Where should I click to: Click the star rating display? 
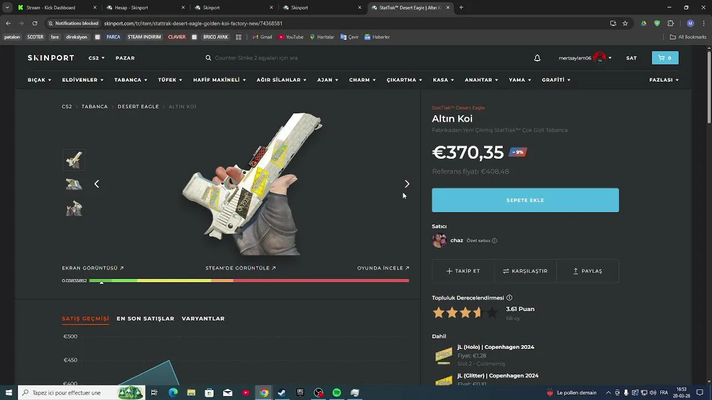[x=465, y=313]
